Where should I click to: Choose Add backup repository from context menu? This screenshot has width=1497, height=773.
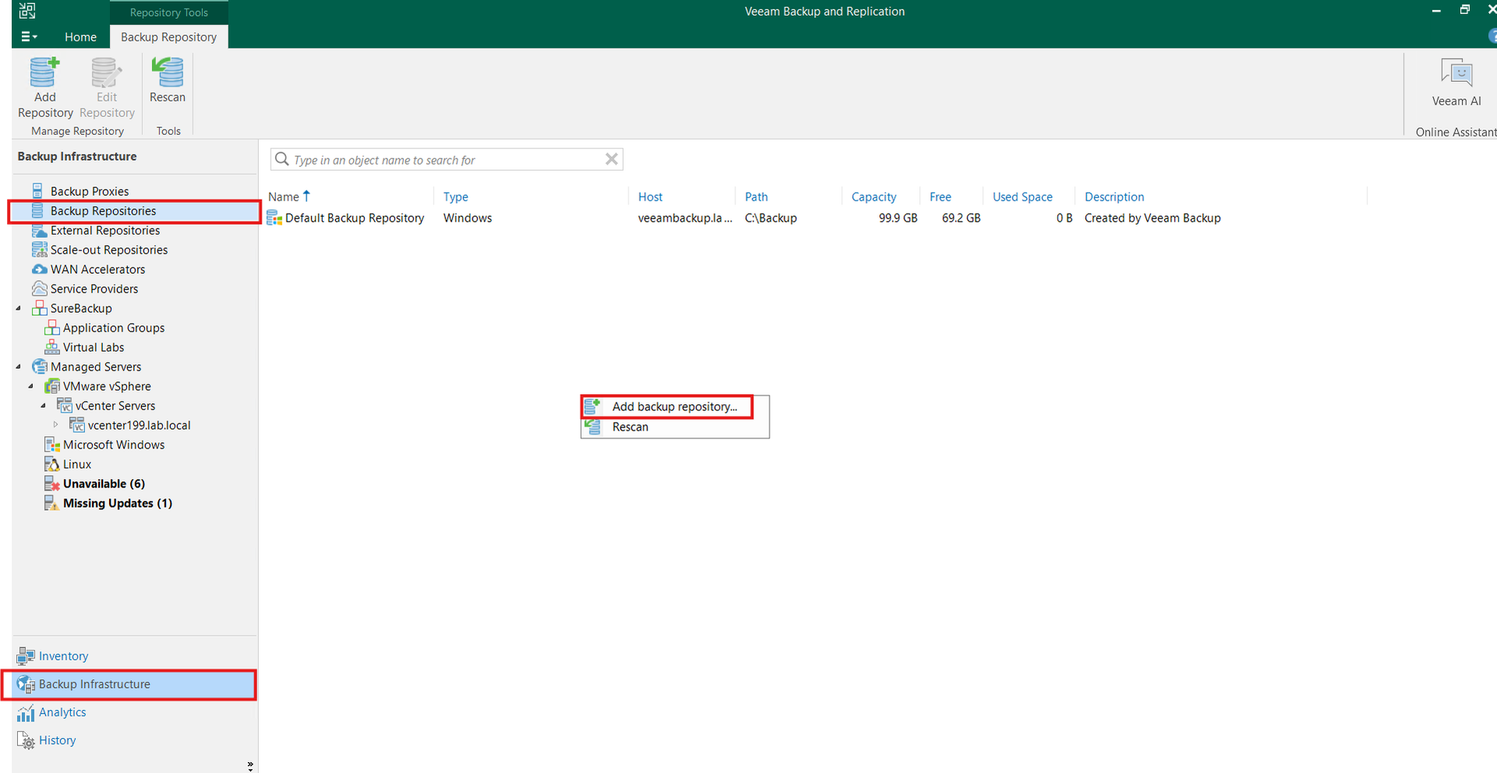pos(674,406)
